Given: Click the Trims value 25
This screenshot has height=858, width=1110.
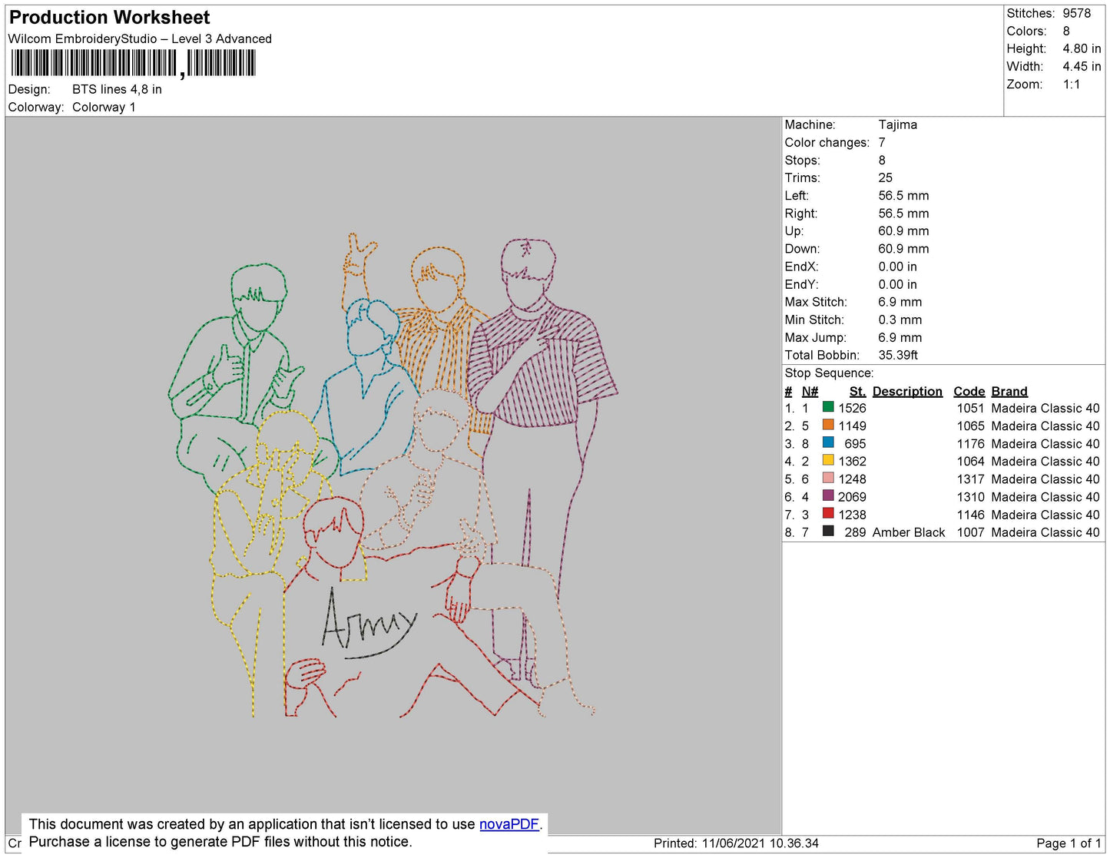Looking at the screenshot, I should (x=886, y=177).
